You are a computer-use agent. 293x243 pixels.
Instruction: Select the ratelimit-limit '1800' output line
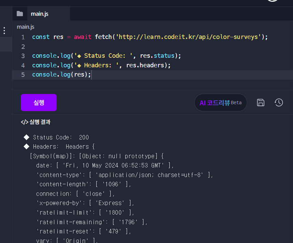[85, 213]
